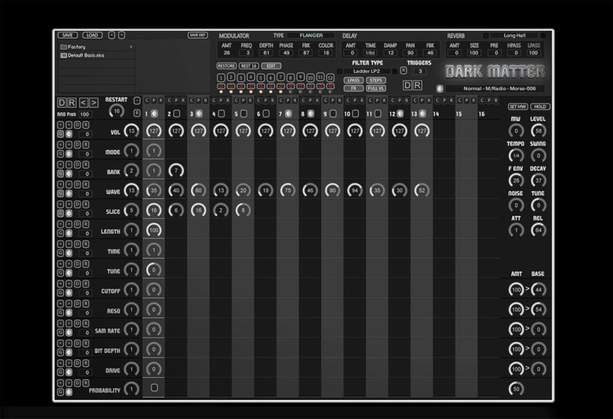Screen dimensions: 613x419
Task: Open the modulator TYPE Flanger dropdown
Action: coord(311,35)
